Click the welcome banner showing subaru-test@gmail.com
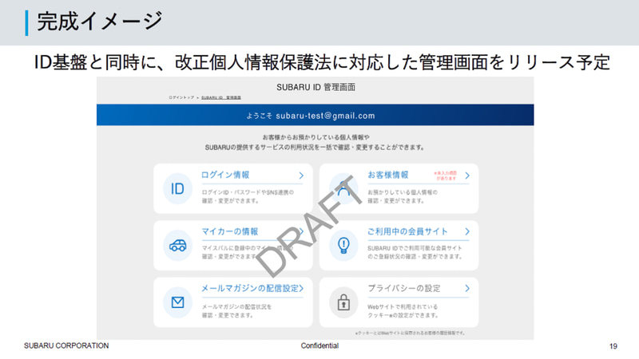 point(315,115)
